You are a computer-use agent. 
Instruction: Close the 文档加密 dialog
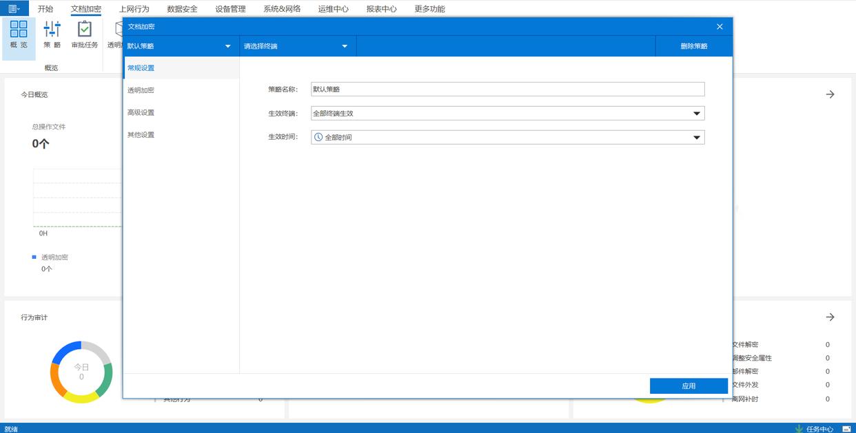coord(720,27)
